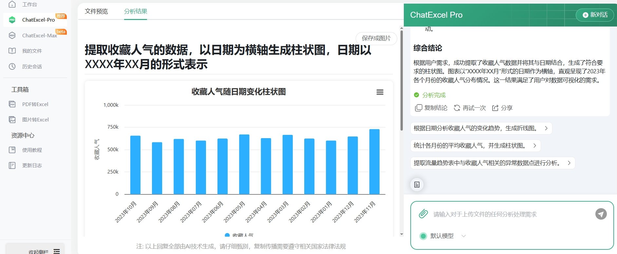The width and height of the screenshot is (617, 254).
Task: Switch to 文件预览 tab
Action: pos(96,11)
